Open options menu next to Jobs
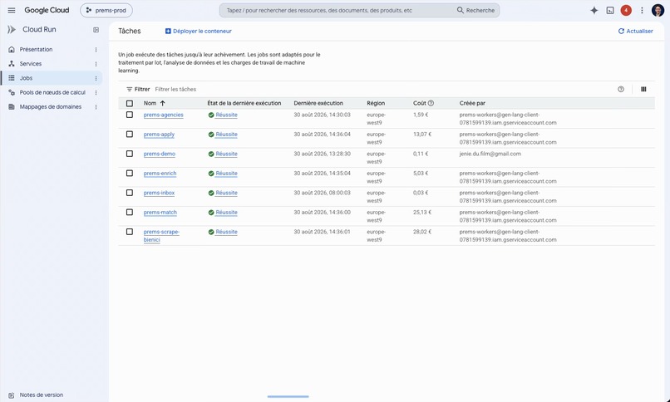670x402 pixels. tap(96, 78)
